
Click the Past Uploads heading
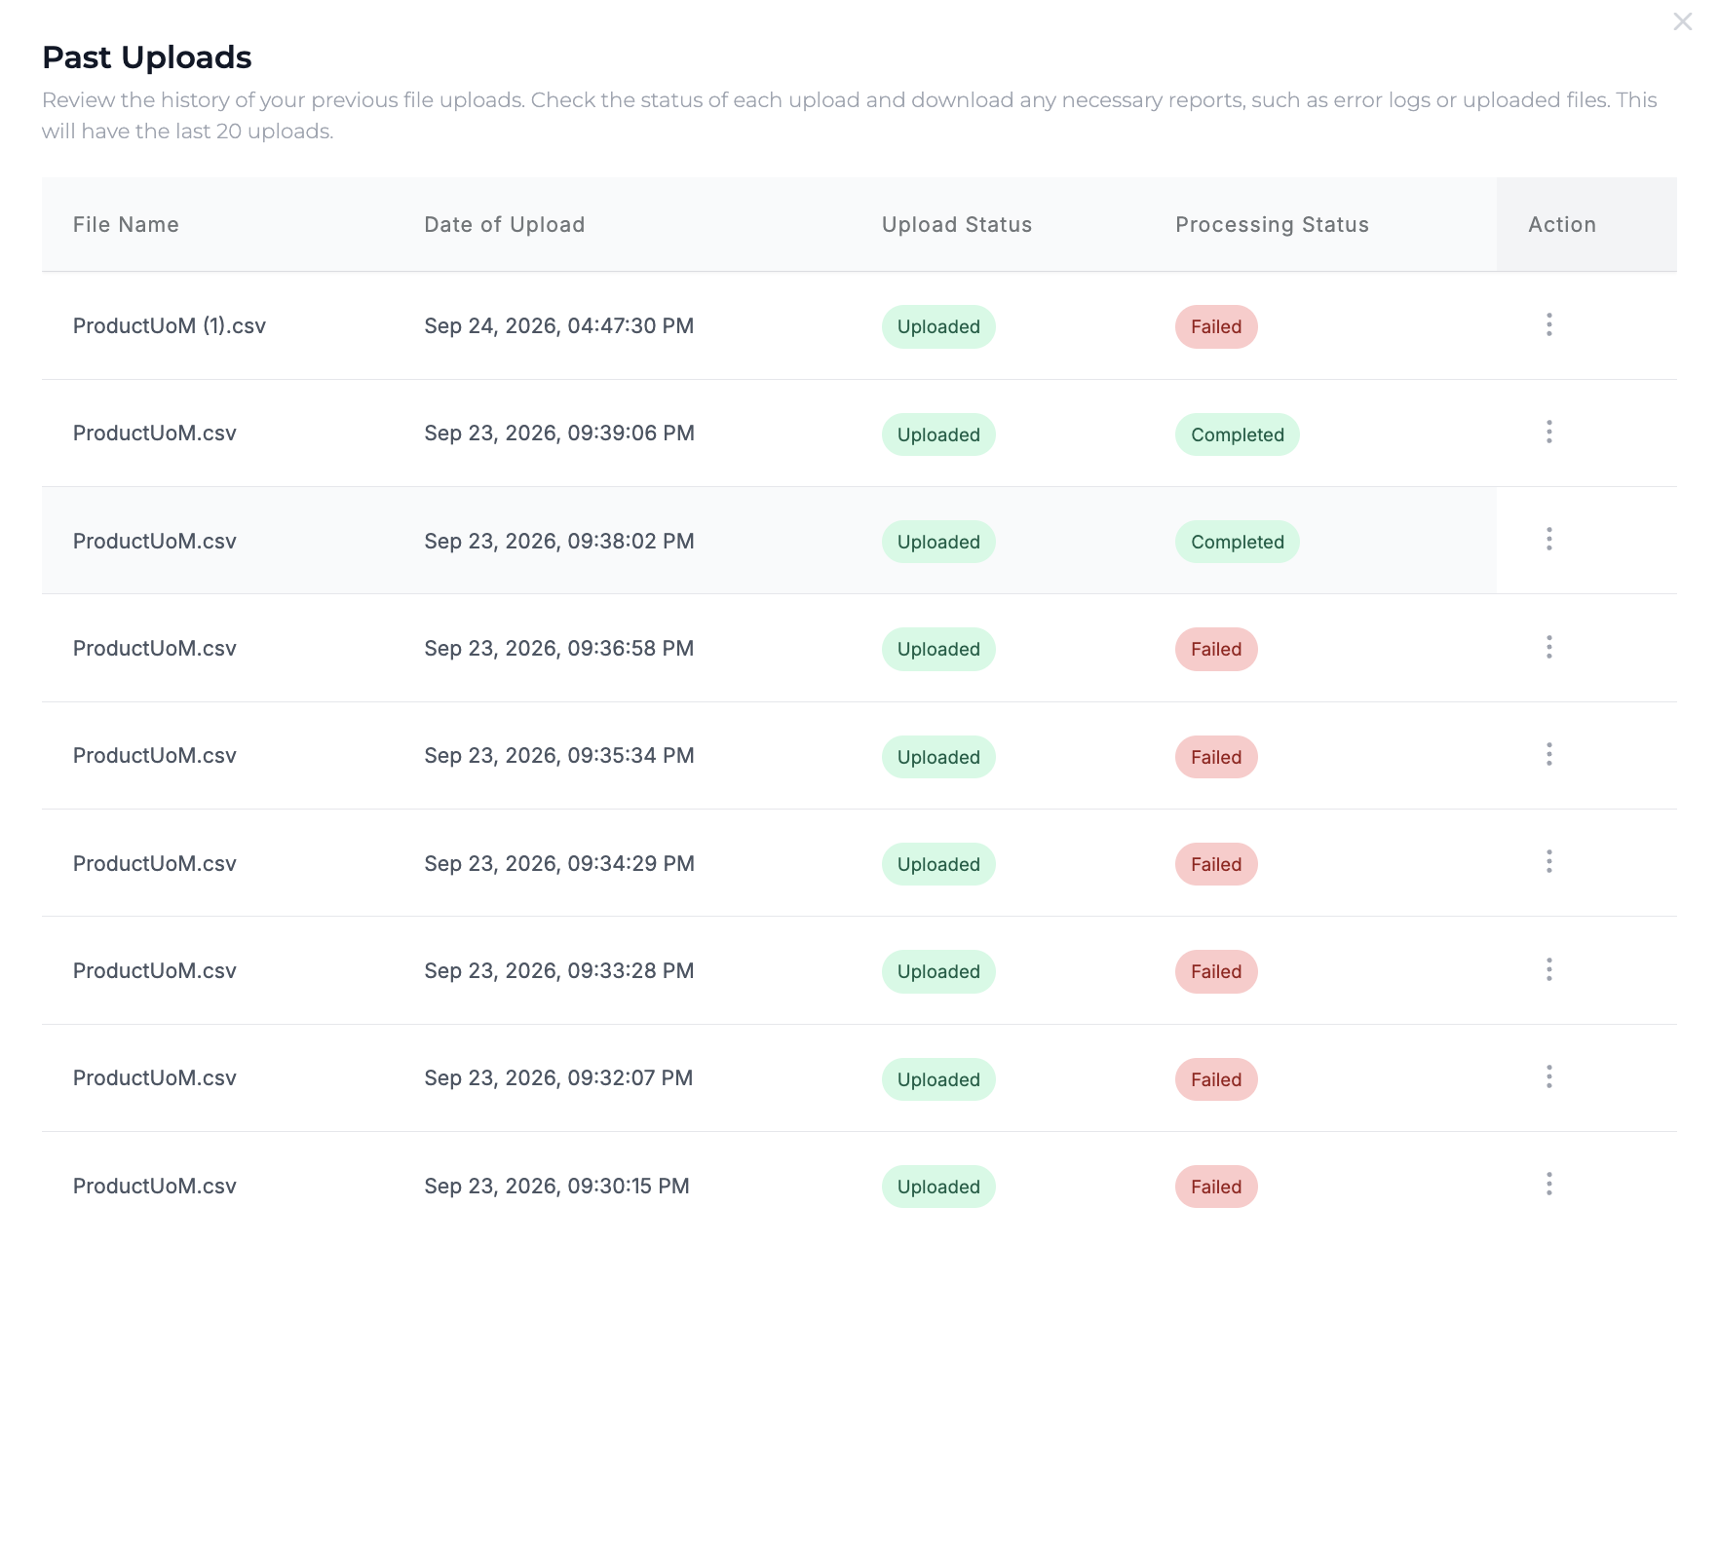tap(147, 57)
